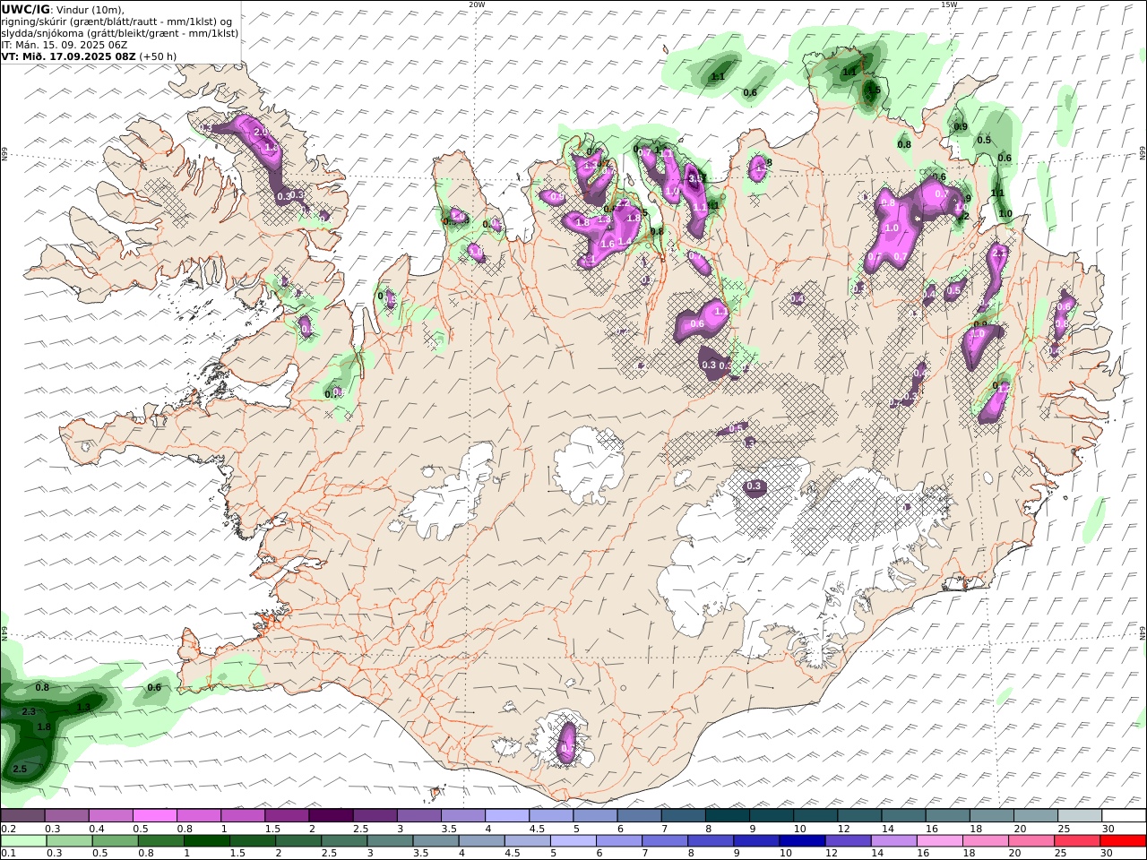Click the bright red rain swatch right of 30
This screenshot has height=860, width=1147.
point(1123,840)
